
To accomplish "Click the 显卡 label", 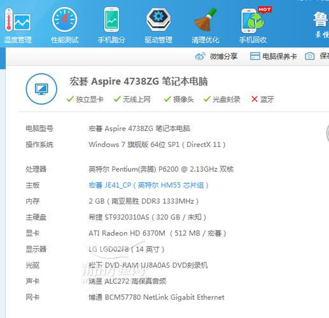I will click(x=32, y=233).
